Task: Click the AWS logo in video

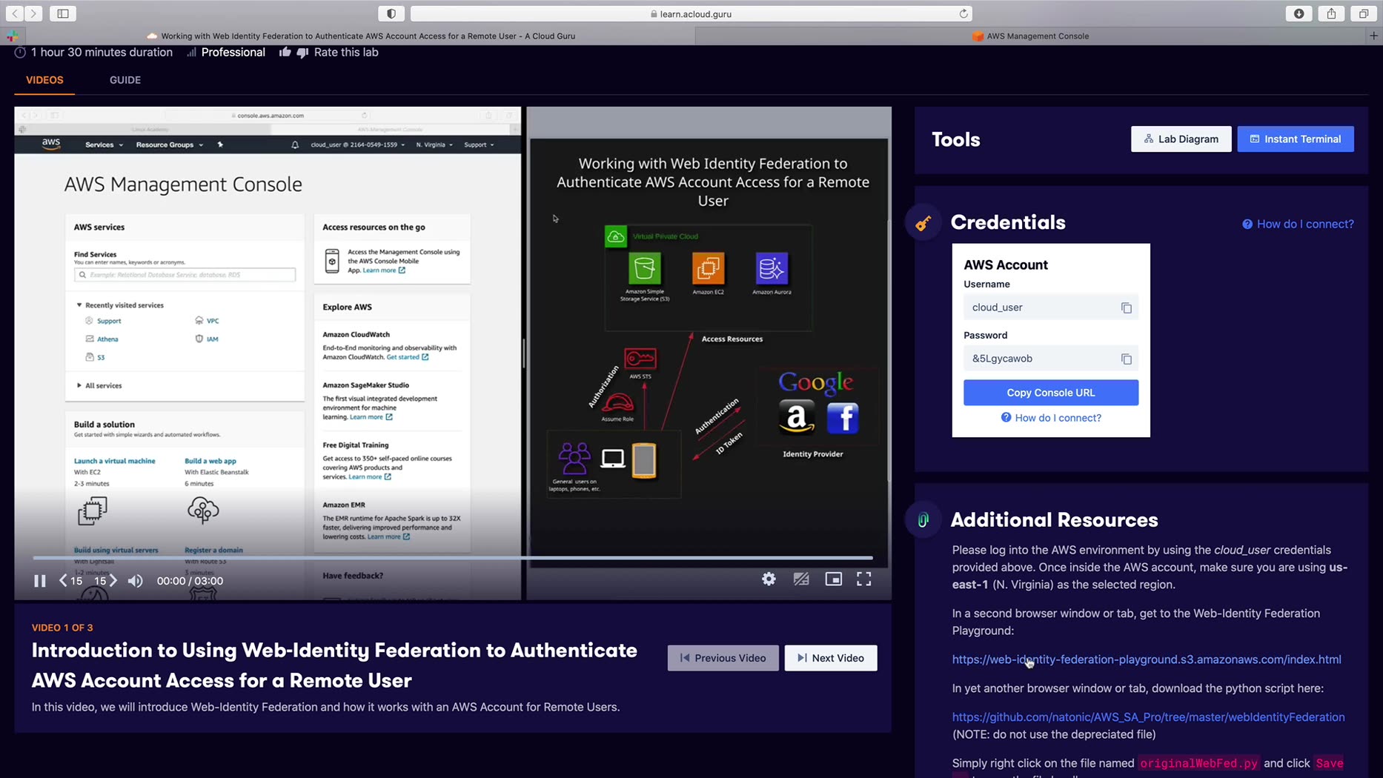Action: tap(51, 144)
